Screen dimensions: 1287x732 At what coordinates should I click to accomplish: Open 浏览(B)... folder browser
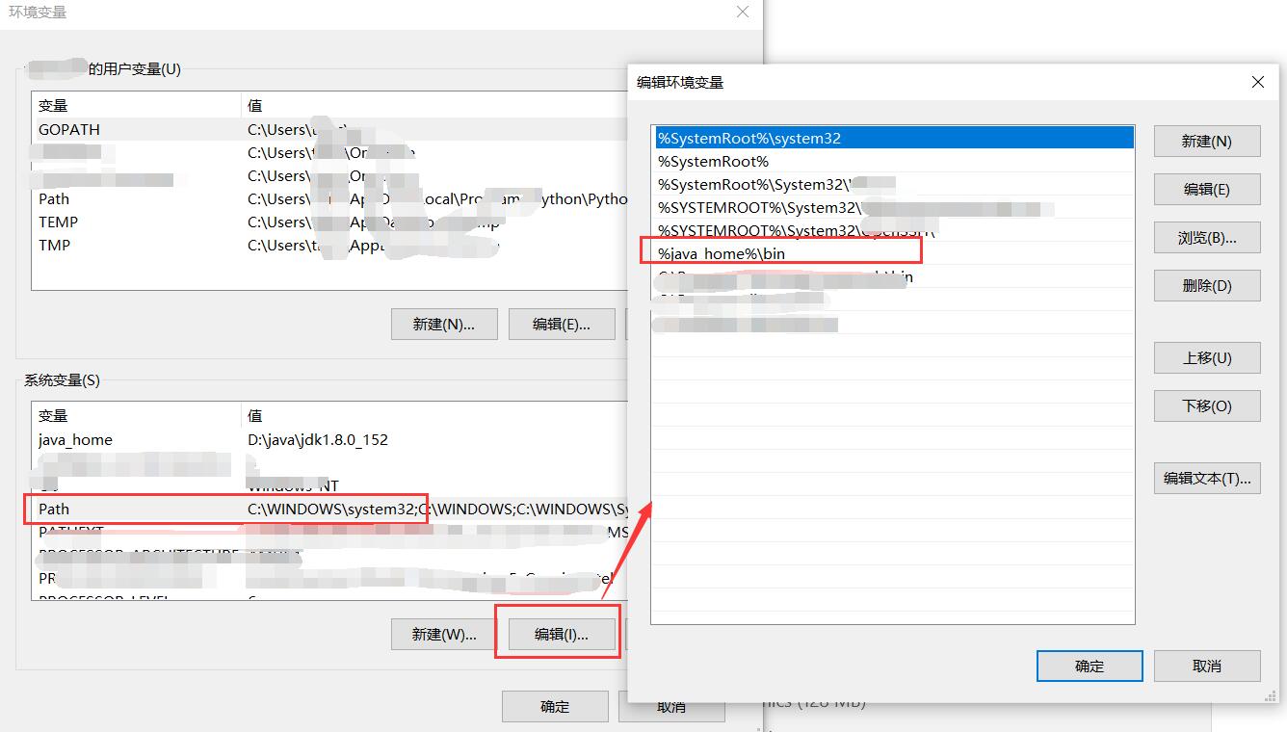[x=1206, y=238]
